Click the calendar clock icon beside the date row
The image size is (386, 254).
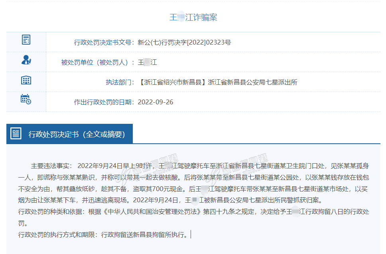point(26,99)
